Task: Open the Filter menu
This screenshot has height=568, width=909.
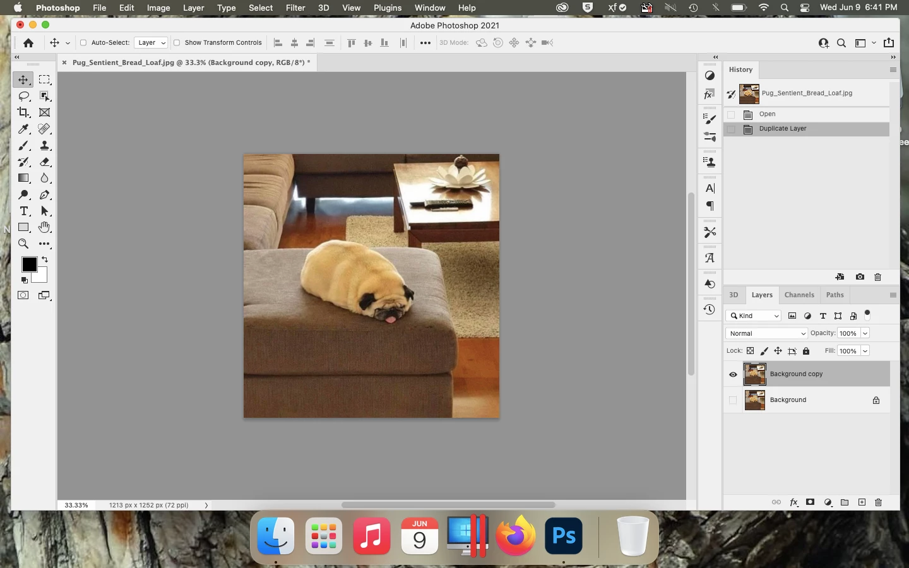Action: click(x=295, y=8)
